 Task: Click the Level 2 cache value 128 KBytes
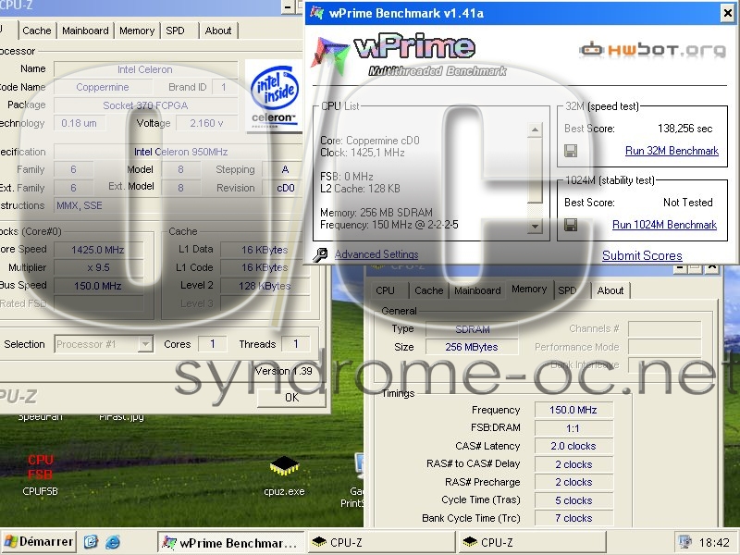click(x=265, y=286)
